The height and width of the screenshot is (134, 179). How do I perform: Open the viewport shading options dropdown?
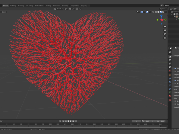pos(166,12)
